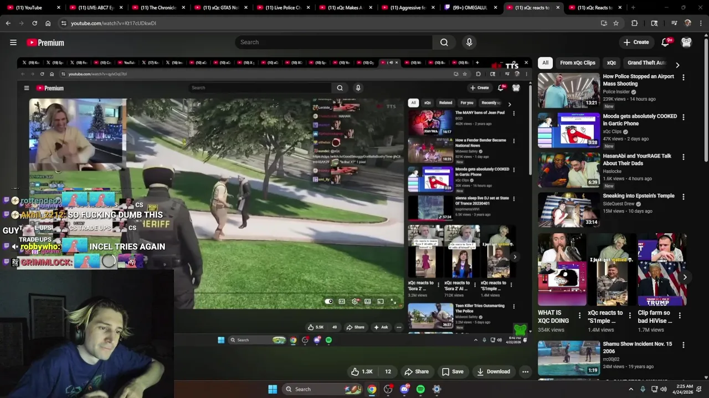709x398 pixels.
Task: Go to YouTube Premium home logo
Action: tap(45, 43)
